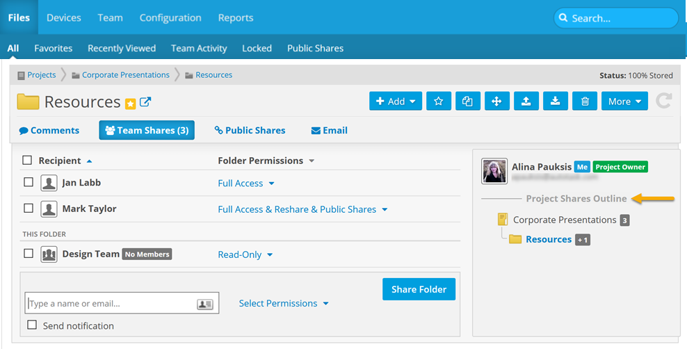Open Select Permissions dropdown
This screenshot has width=687, height=349.
[x=284, y=304]
